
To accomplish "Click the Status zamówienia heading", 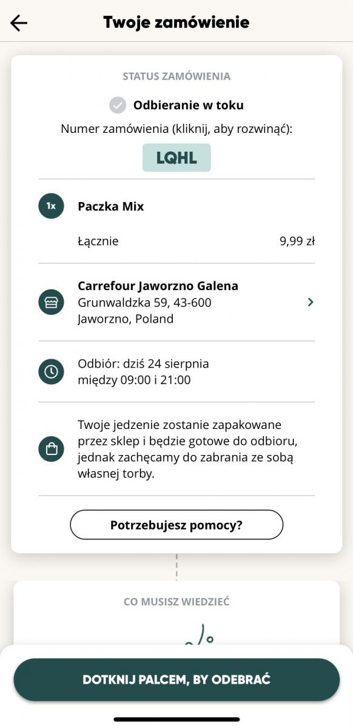I will 176,76.
